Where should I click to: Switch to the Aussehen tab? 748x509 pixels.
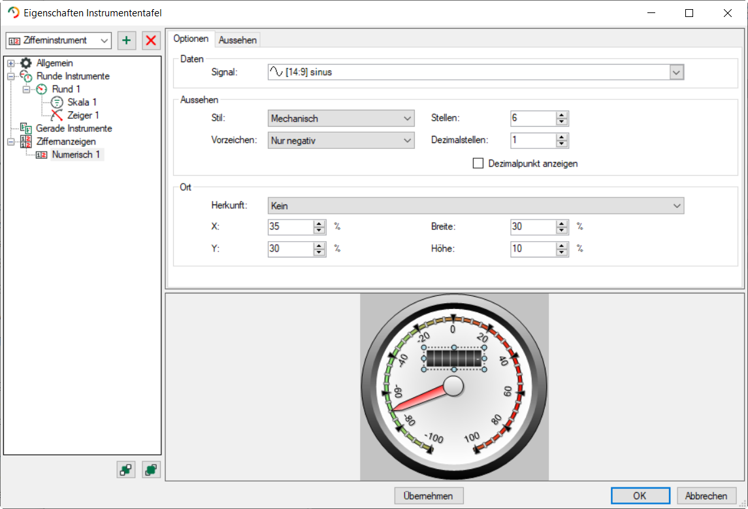[238, 40]
